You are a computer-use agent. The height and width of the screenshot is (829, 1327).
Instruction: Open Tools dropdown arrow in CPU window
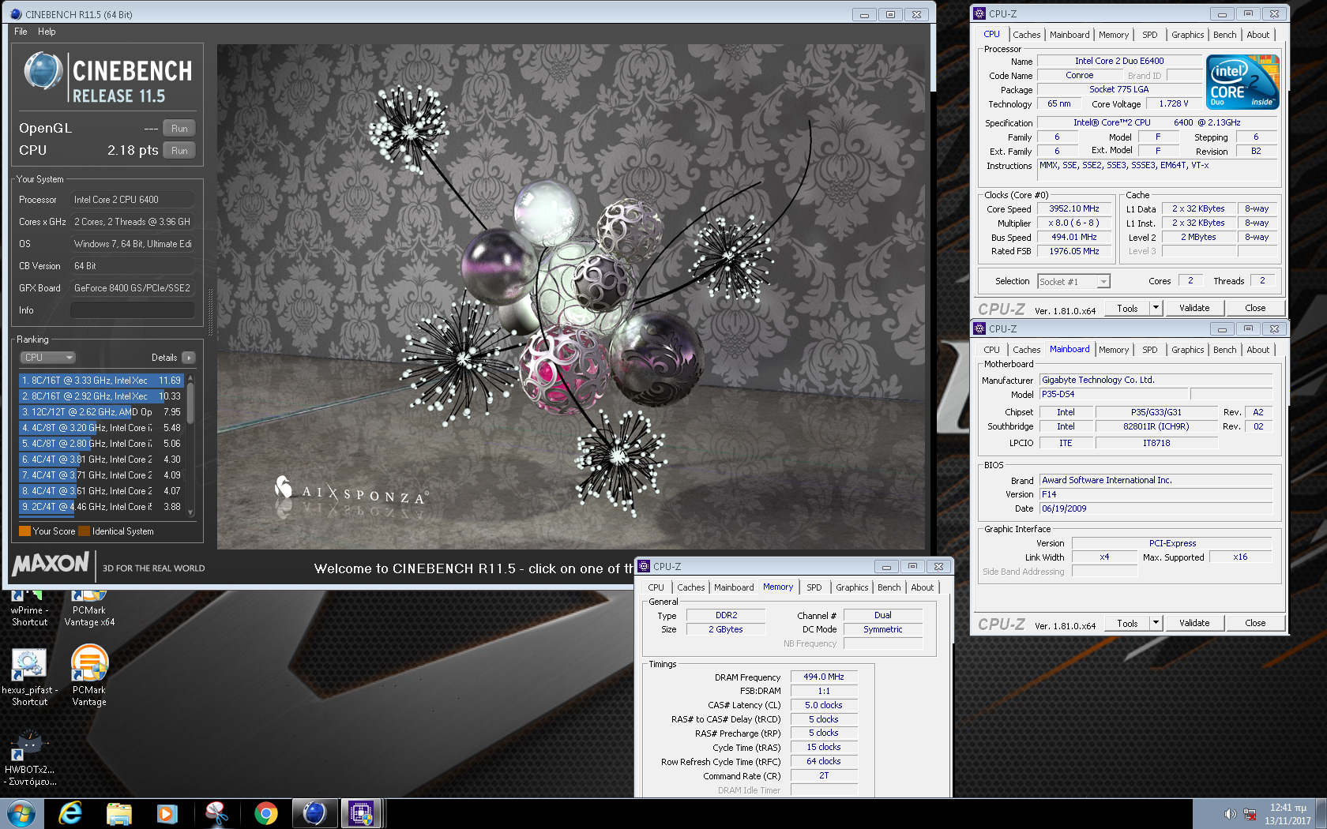tap(1156, 308)
